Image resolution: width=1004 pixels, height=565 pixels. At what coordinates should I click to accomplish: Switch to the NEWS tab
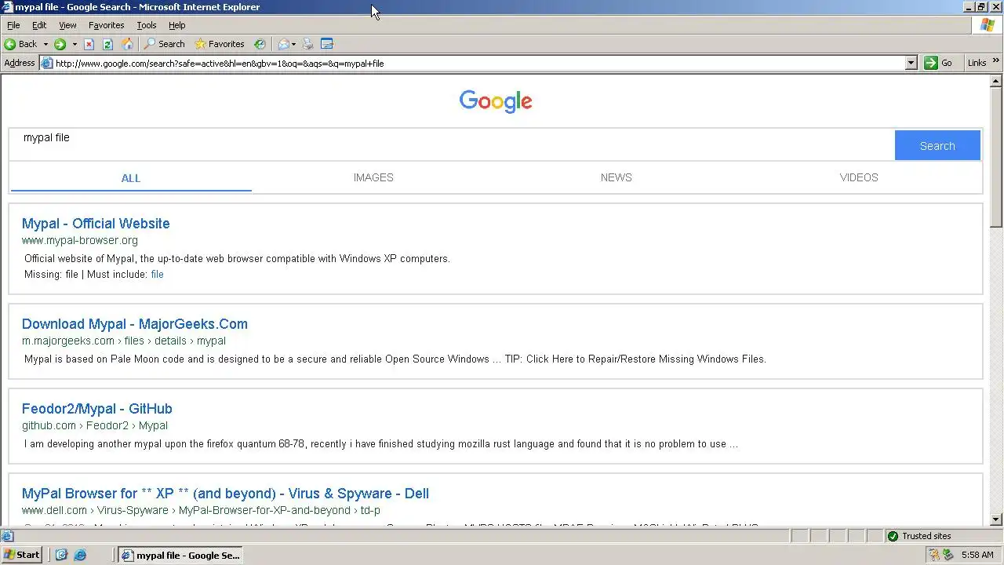[617, 178]
